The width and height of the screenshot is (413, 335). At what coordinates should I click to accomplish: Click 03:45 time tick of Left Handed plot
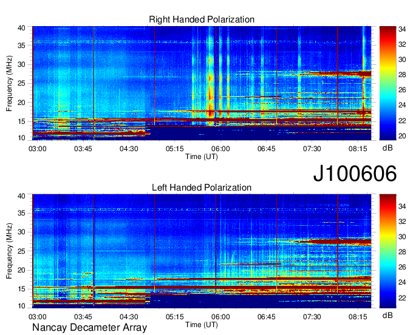(x=83, y=317)
